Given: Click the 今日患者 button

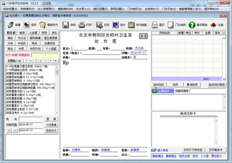Looking at the screenshot, I should [x=51, y=125].
